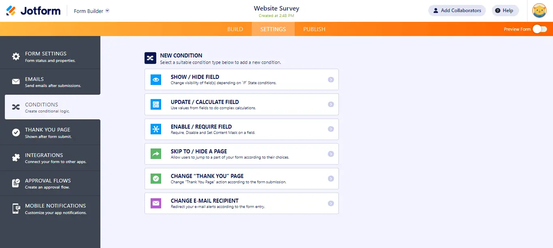
Task: Click the Conditions shuffle icon in sidebar
Action: click(16, 107)
